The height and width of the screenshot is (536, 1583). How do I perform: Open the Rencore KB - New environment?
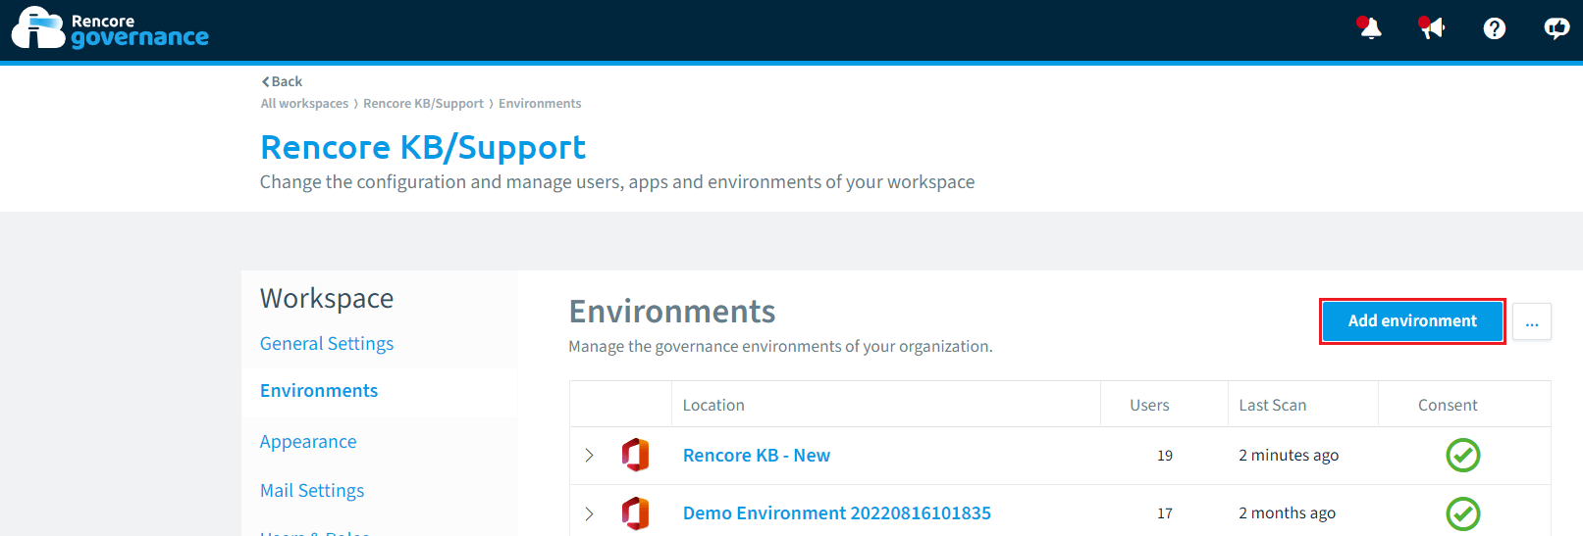point(757,456)
